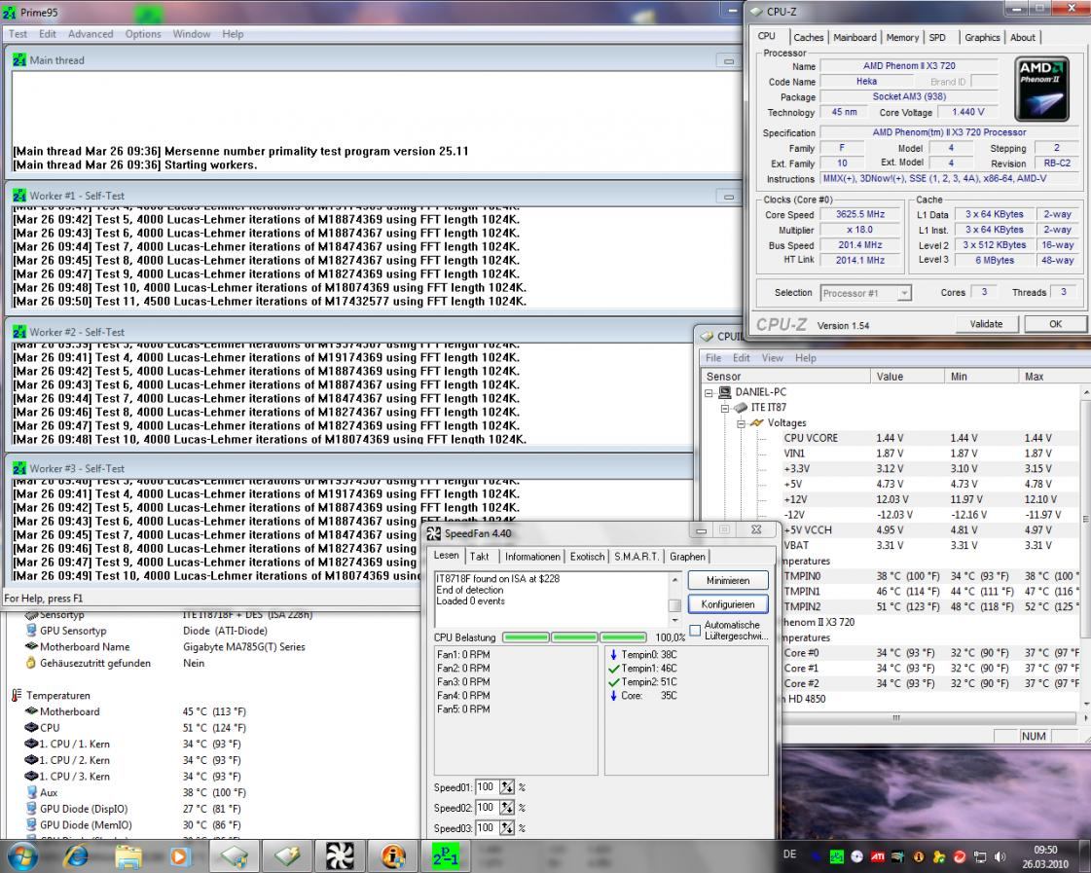Switch to the orange info taskbar button
The width and height of the screenshot is (1091, 873).
(393, 855)
